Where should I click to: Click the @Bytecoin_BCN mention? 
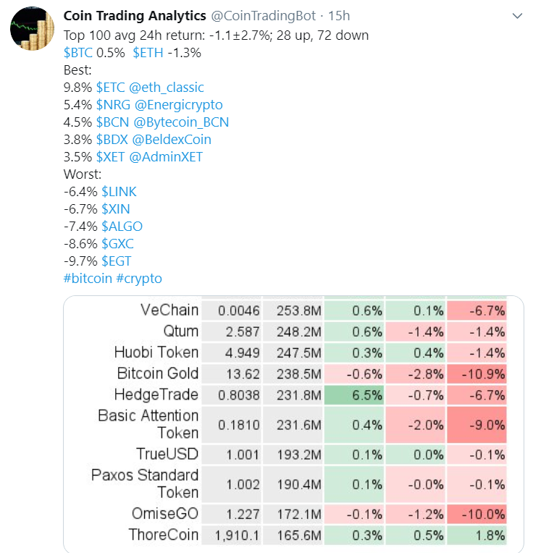pos(181,122)
